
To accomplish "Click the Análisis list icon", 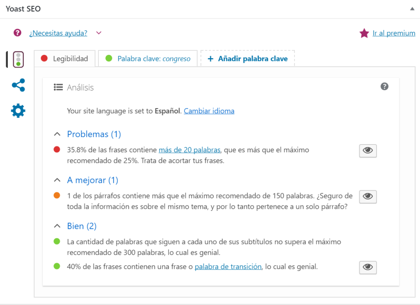I will pyautogui.click(x=58, y=87).
